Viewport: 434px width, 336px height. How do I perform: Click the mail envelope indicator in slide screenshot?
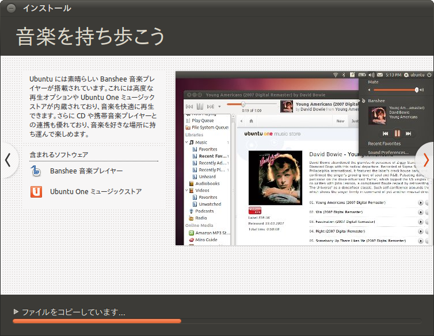point(380,75)
